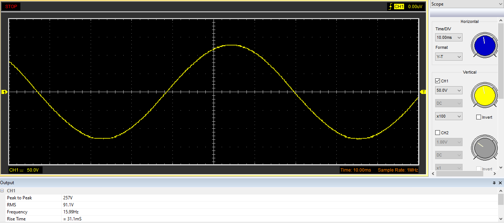Viewport: 504px width, 223px height.
Task: Pin the Output panel with the pushpin icon
Action: [494, 183]
